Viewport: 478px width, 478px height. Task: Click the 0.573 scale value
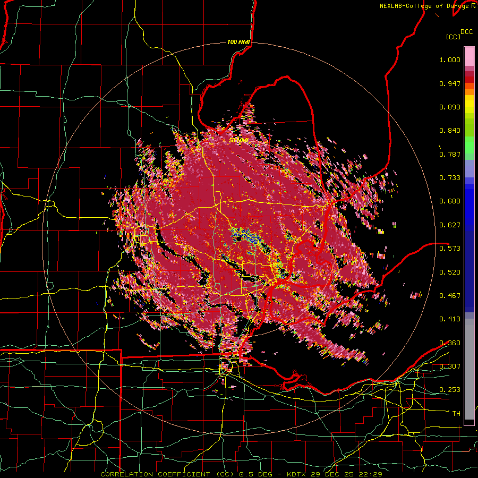pyautogui.click(x=450, y=249)
